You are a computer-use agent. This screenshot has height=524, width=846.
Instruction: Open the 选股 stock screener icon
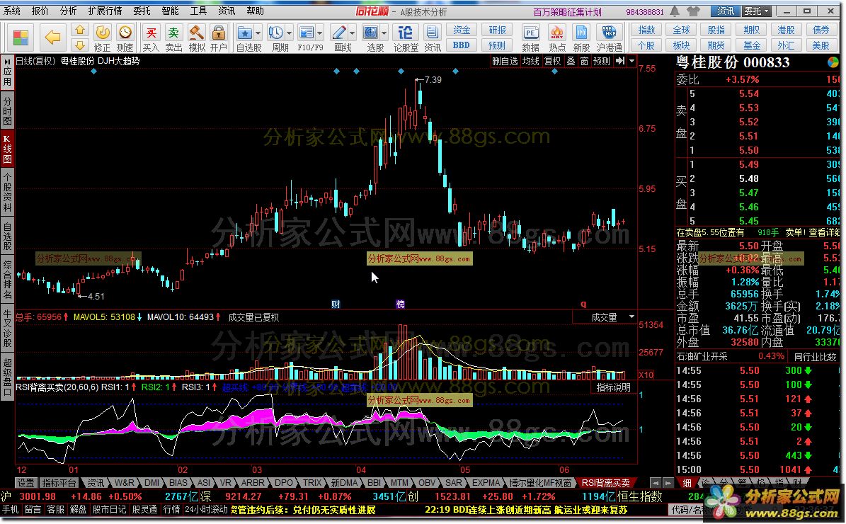point(371,33)
